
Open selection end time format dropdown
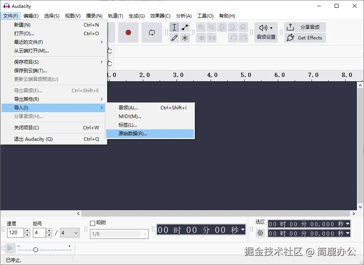[x=348, y=233]
